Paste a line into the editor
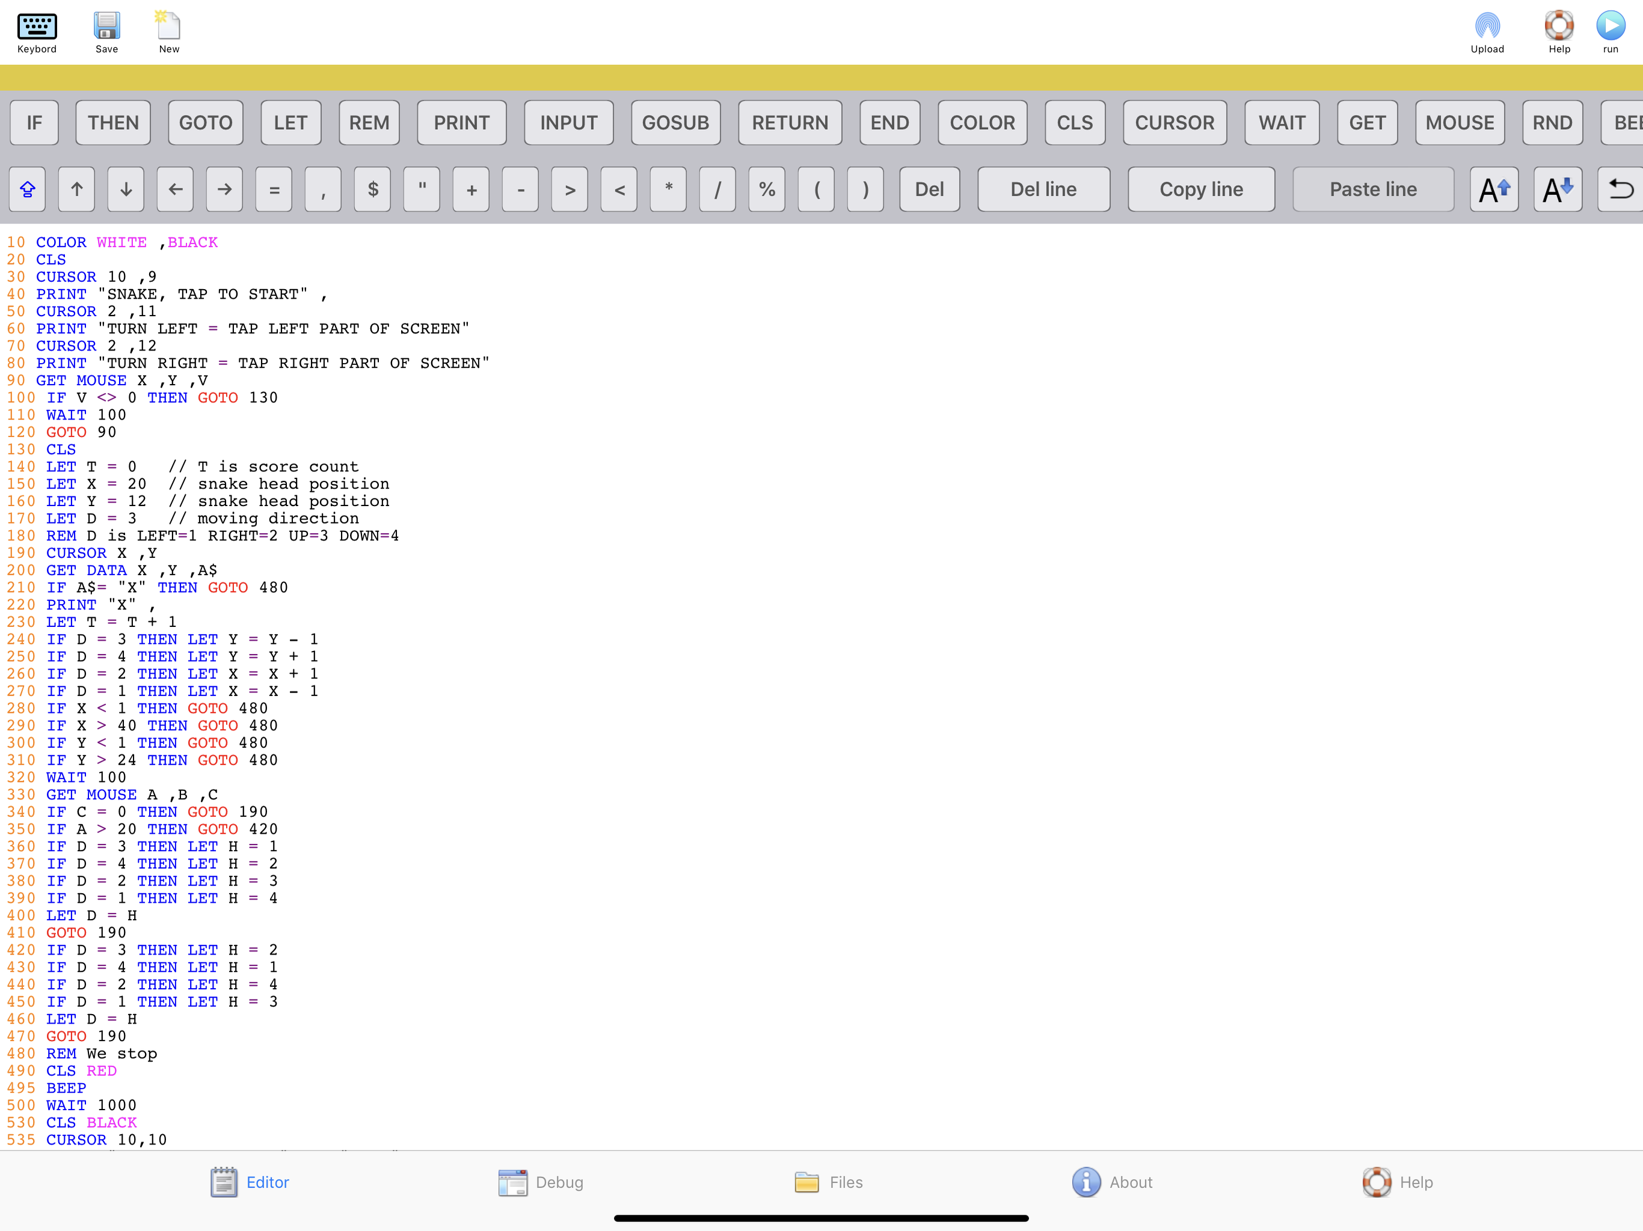The height and width of the screenshot is (1231, 1643). (x=1372, y=189)
